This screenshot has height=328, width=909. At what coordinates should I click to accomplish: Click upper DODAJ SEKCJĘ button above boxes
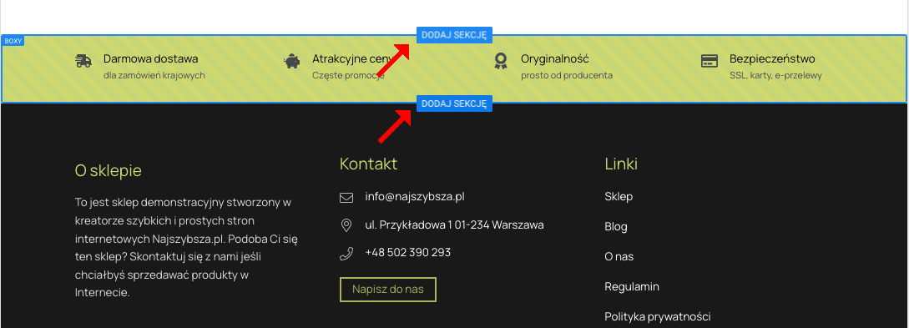coord(454,35)
